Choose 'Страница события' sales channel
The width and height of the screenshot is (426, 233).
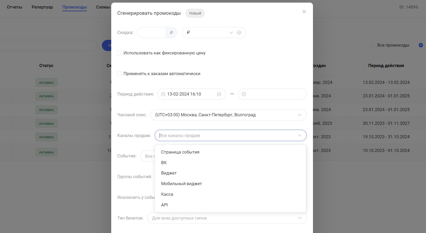click(x=230, y=152)
